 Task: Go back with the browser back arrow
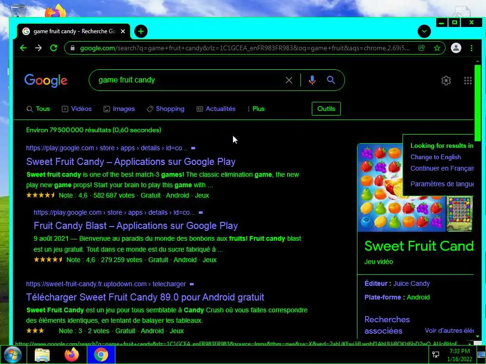point(23,48)
